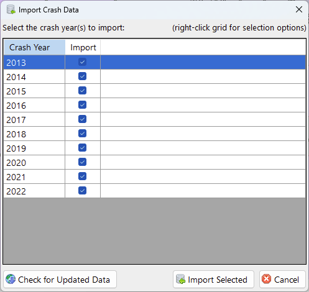Screen dimensions: 309x292
Task: Select the 2018 crash year cell
Action: tap(34, 134)
